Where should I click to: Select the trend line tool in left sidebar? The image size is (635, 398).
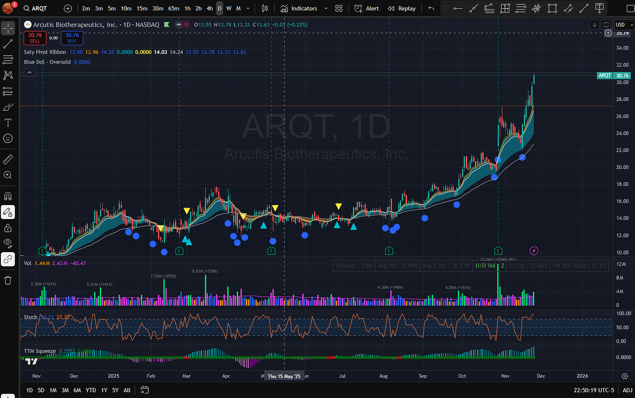(x=8, y=44)
